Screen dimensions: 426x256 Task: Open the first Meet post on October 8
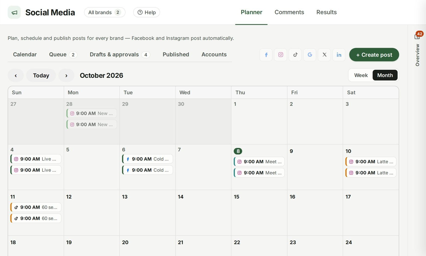pos(259,162)
